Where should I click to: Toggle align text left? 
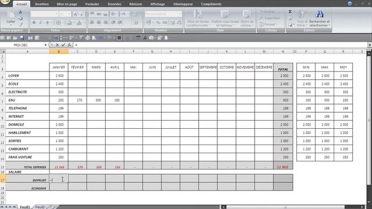[x=92, y=23]
